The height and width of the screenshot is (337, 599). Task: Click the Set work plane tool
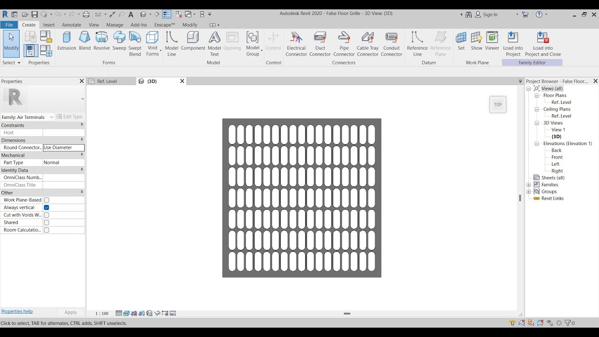coord(461,41)
